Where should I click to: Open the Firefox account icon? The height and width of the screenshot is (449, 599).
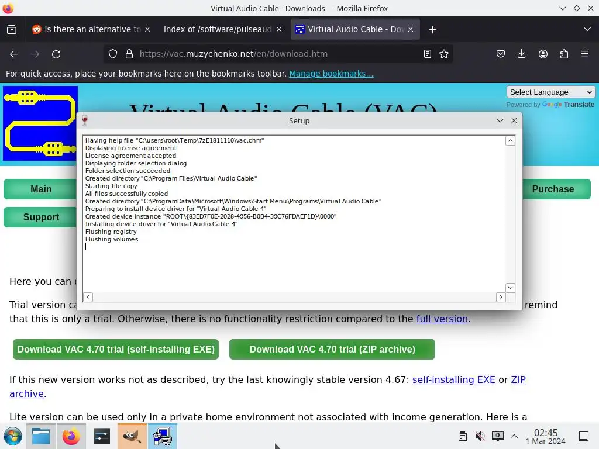click(x=543, y=54)
